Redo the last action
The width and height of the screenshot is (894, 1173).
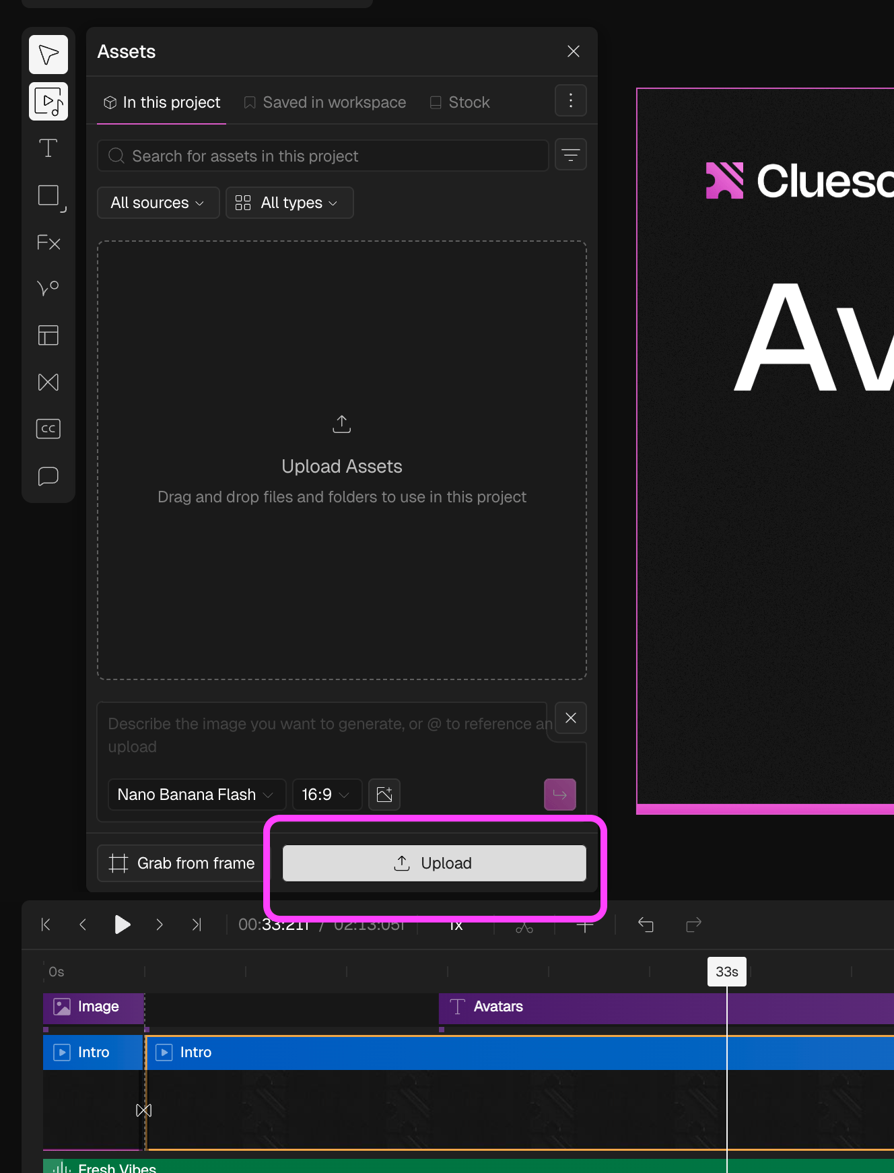[693, 925]
